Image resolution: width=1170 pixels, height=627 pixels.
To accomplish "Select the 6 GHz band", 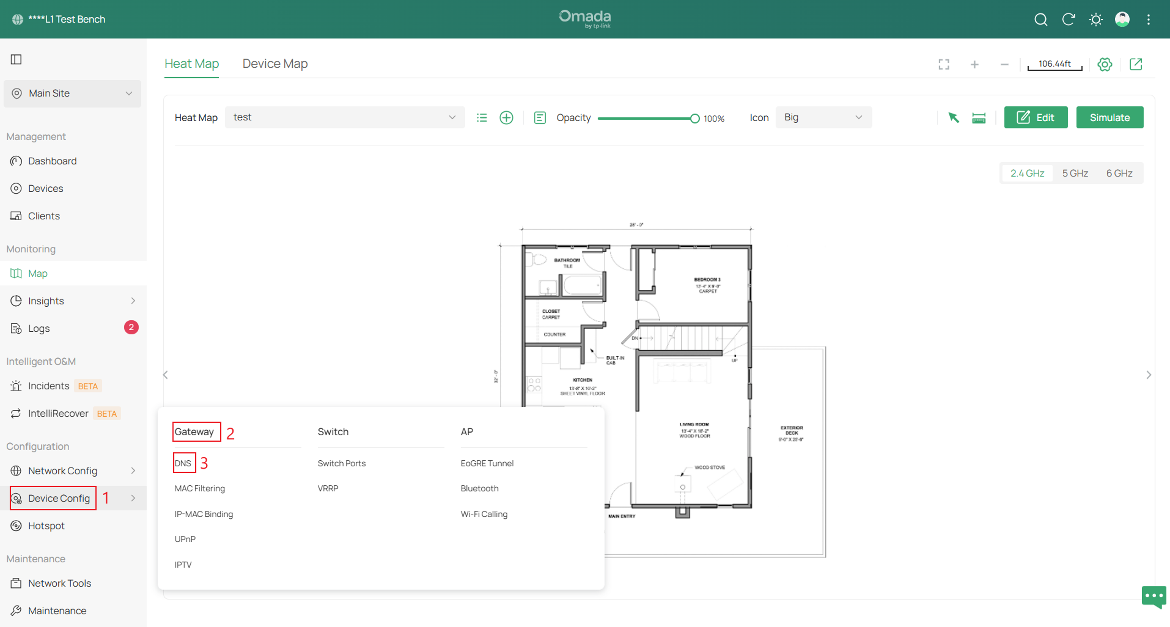I will point(1119,173).
